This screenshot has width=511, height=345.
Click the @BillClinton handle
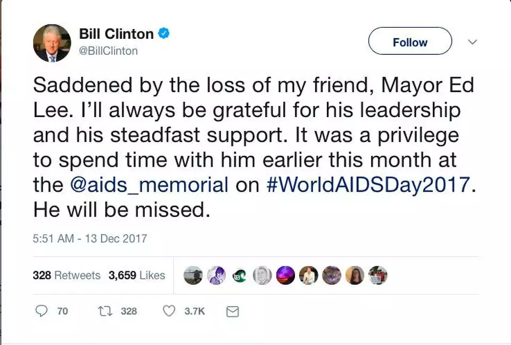click(x=109, y=51)
